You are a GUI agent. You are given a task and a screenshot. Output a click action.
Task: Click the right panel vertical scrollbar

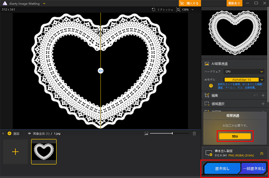(268, 55)
